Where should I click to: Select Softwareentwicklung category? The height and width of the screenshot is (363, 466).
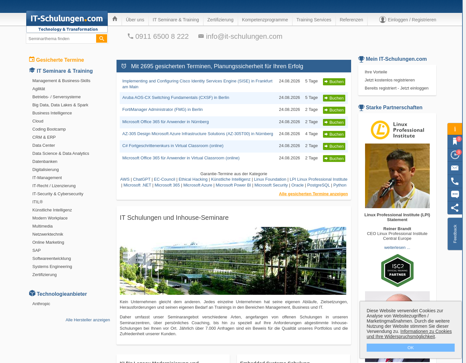click(51, 259)
